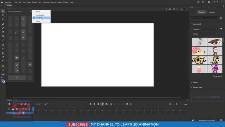This screenshot has width=225, height=127.
Task: Select the Line tool
Action: 3,40
